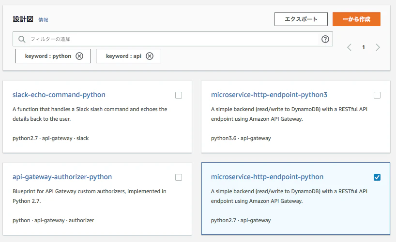Open the 情報 link next to 設計図

click(x=43, y=20)
